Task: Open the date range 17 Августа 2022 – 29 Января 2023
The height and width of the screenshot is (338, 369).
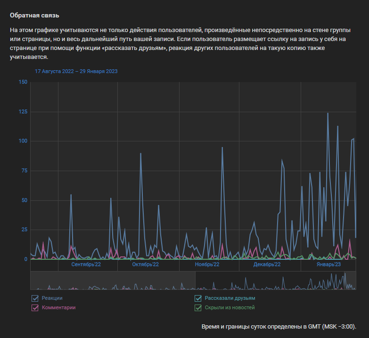Action: 76,71
